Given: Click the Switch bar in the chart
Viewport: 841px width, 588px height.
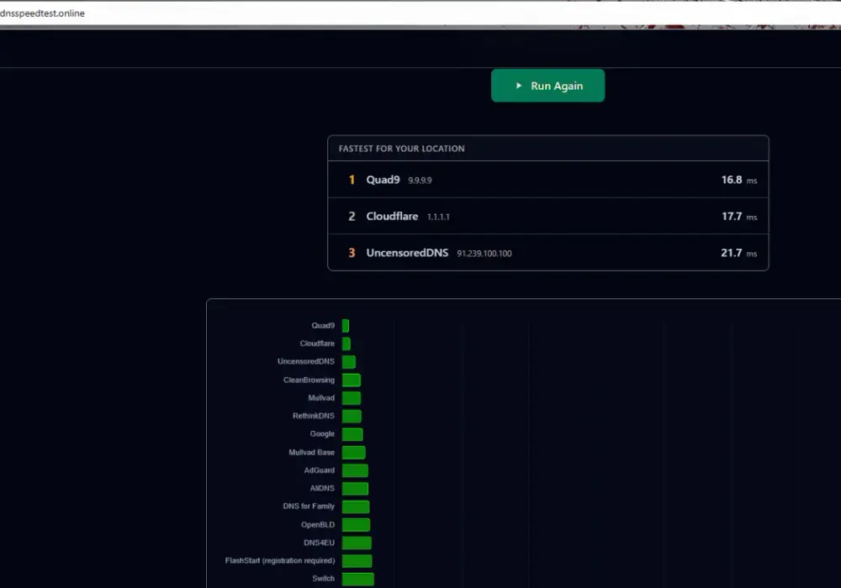Looking at the screenshot, I should click(x=357, y=579).
